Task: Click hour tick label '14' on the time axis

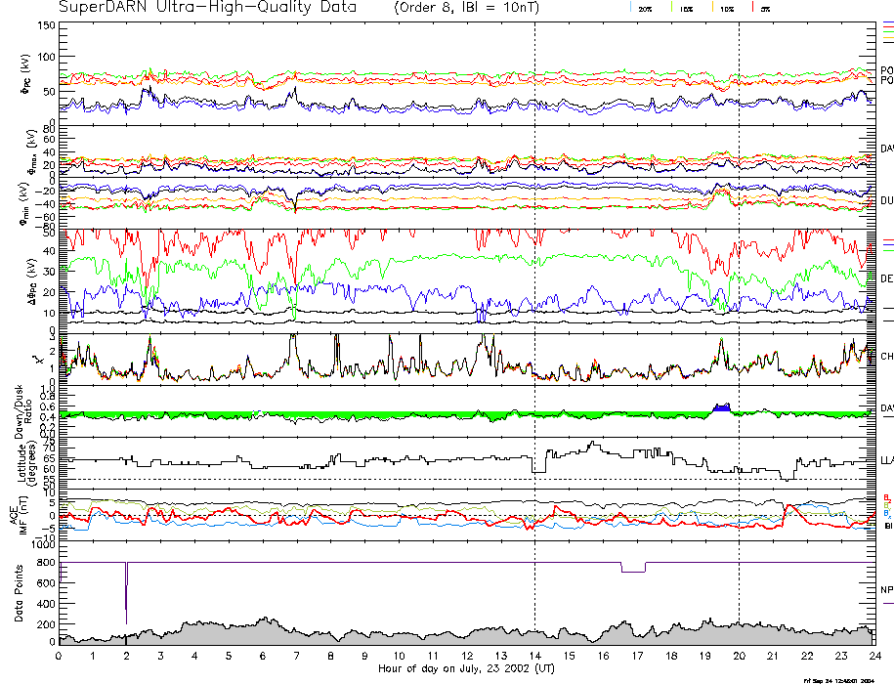Action: (x=534, y=656)
